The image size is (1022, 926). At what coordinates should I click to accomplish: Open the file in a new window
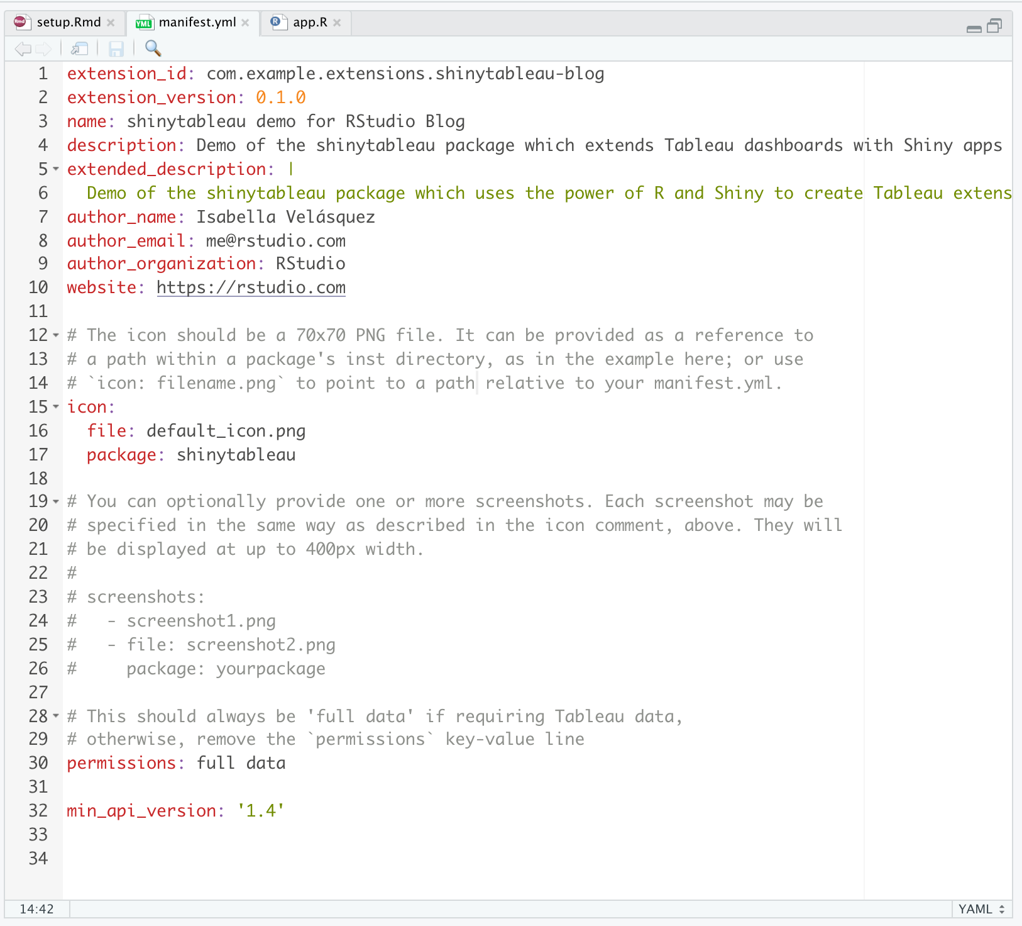click(79, 48)
